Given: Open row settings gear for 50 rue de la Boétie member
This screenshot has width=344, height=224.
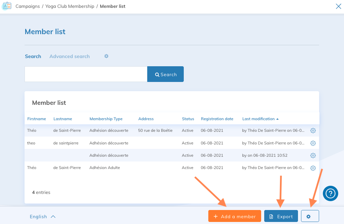Looking at the screenshot, I should click(x=313, y=130).
